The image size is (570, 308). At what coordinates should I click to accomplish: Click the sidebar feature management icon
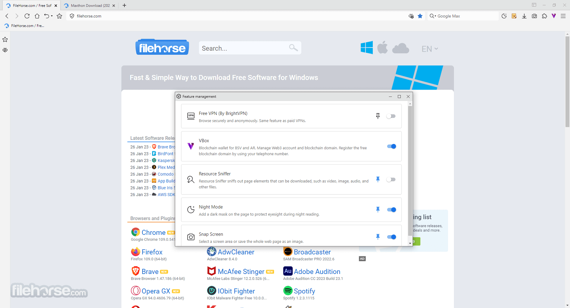(x=5, y=50)
